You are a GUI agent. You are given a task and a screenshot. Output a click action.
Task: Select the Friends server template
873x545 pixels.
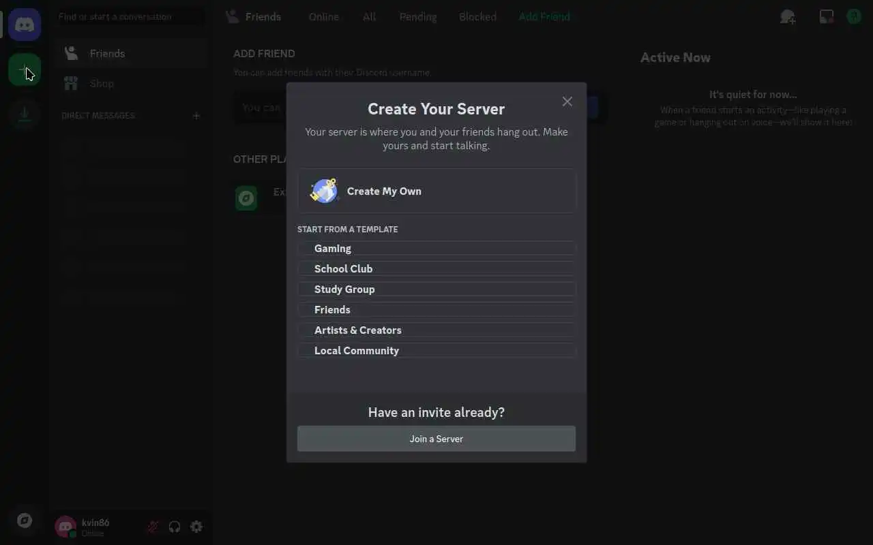tap(436, 309)
